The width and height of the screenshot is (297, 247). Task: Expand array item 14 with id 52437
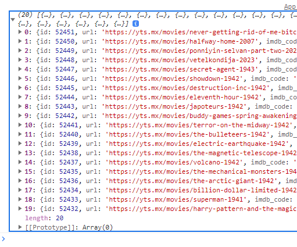20,162
